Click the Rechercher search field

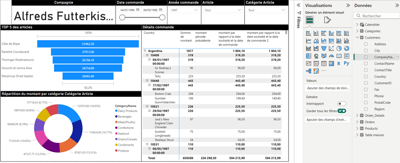(377, 16)
